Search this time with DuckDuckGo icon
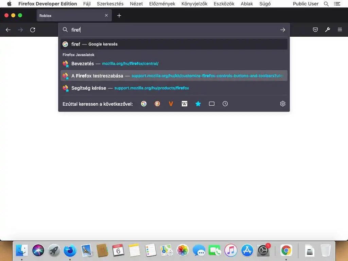The image size is (348, 261). [x=157, y=104]
